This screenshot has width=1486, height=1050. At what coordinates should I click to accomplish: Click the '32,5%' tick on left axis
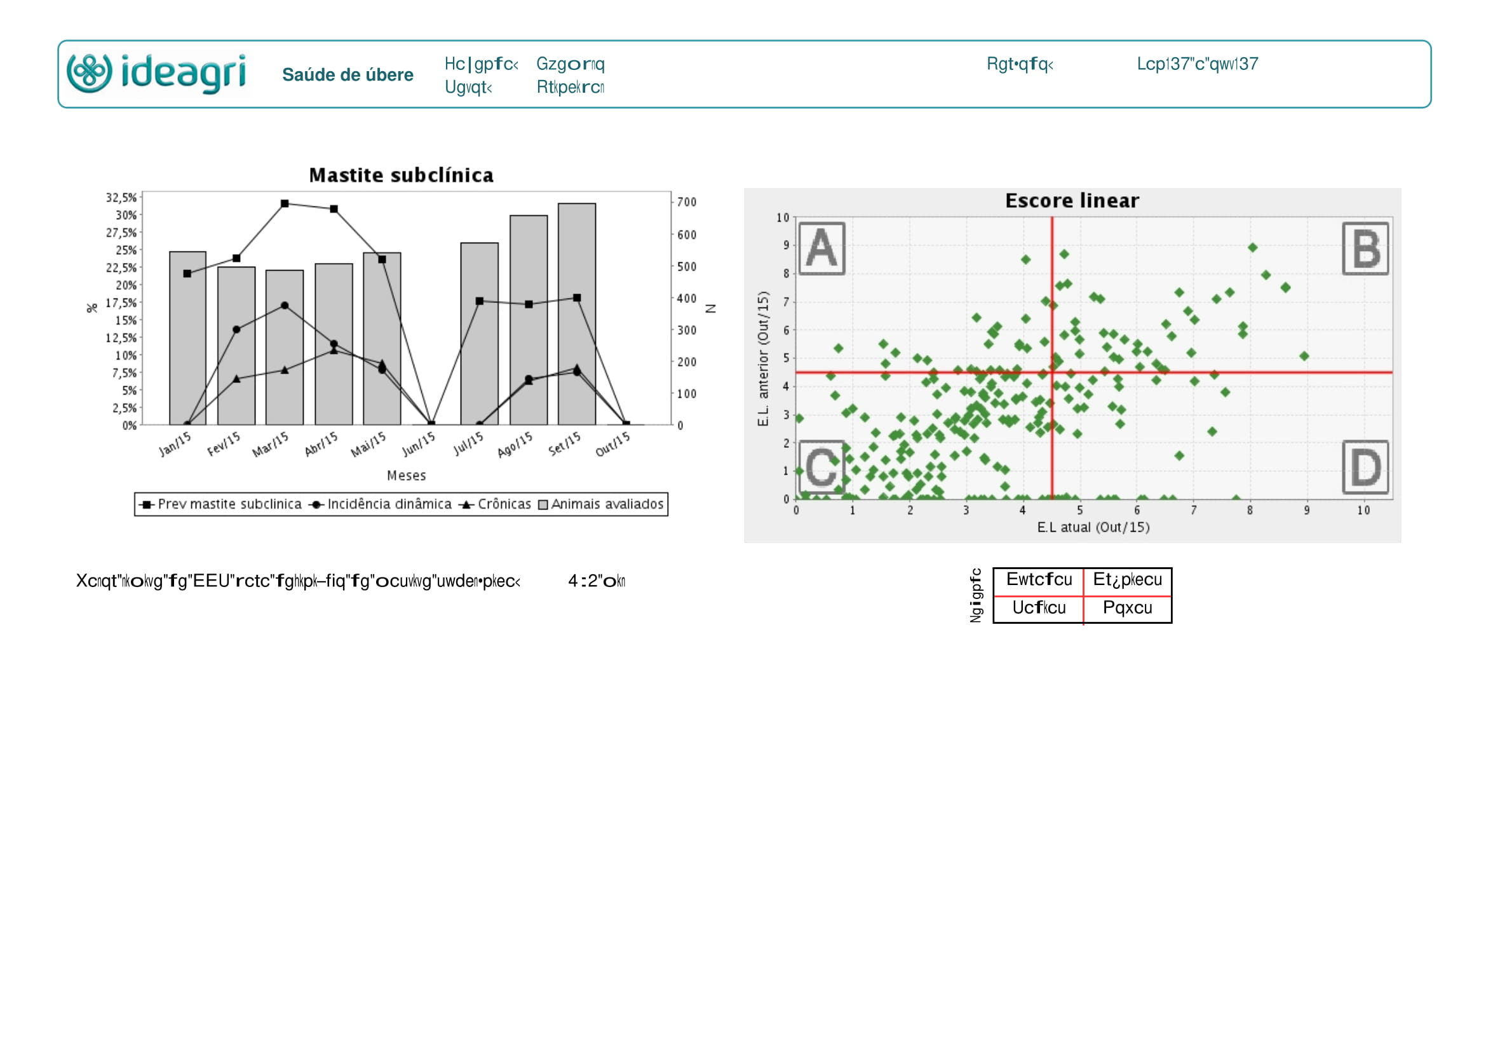(122, 198)
